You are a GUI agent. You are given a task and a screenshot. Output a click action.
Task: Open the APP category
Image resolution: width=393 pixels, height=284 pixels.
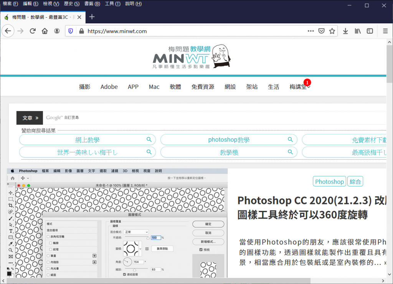coord(133,87)
